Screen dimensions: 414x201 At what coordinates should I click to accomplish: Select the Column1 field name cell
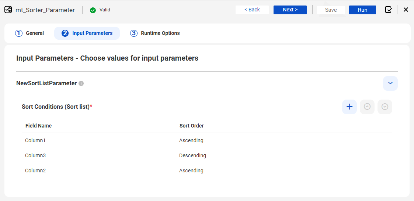(35, 140)
